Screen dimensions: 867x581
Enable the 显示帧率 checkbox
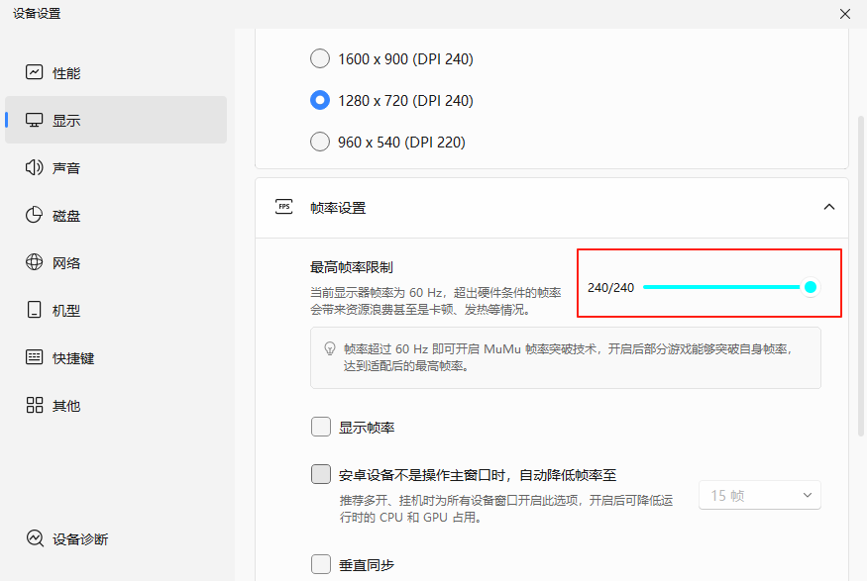tap(321, 427)
